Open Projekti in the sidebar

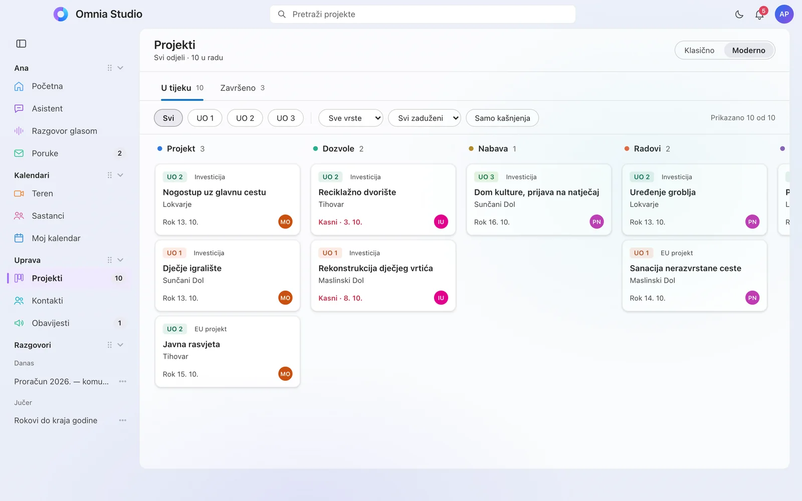[x=70, y=279]
